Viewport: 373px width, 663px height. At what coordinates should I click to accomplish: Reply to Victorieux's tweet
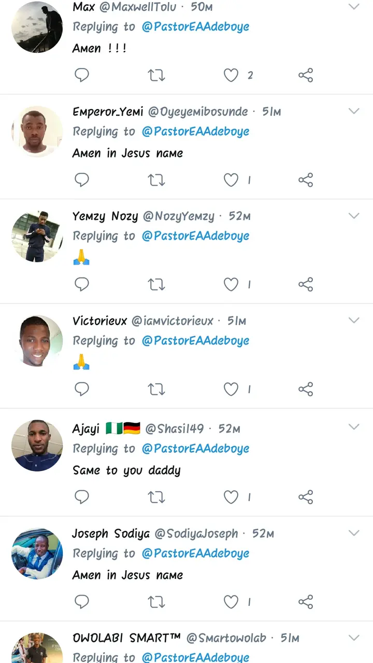coord(82,389)
